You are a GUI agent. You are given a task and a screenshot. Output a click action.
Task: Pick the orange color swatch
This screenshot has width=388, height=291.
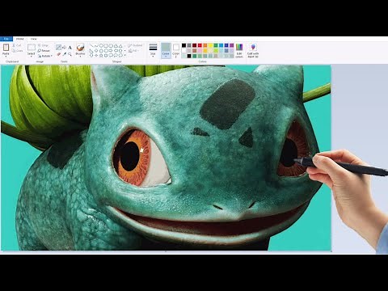click(x=205, y=45)
